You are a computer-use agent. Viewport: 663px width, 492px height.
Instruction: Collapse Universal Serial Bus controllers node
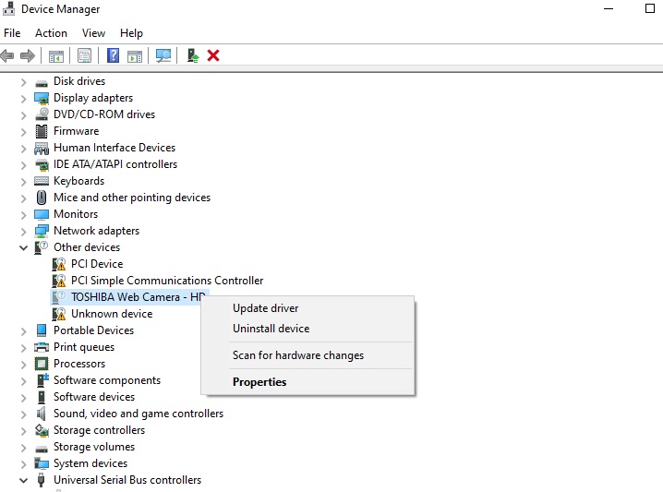tap(24, 480)
